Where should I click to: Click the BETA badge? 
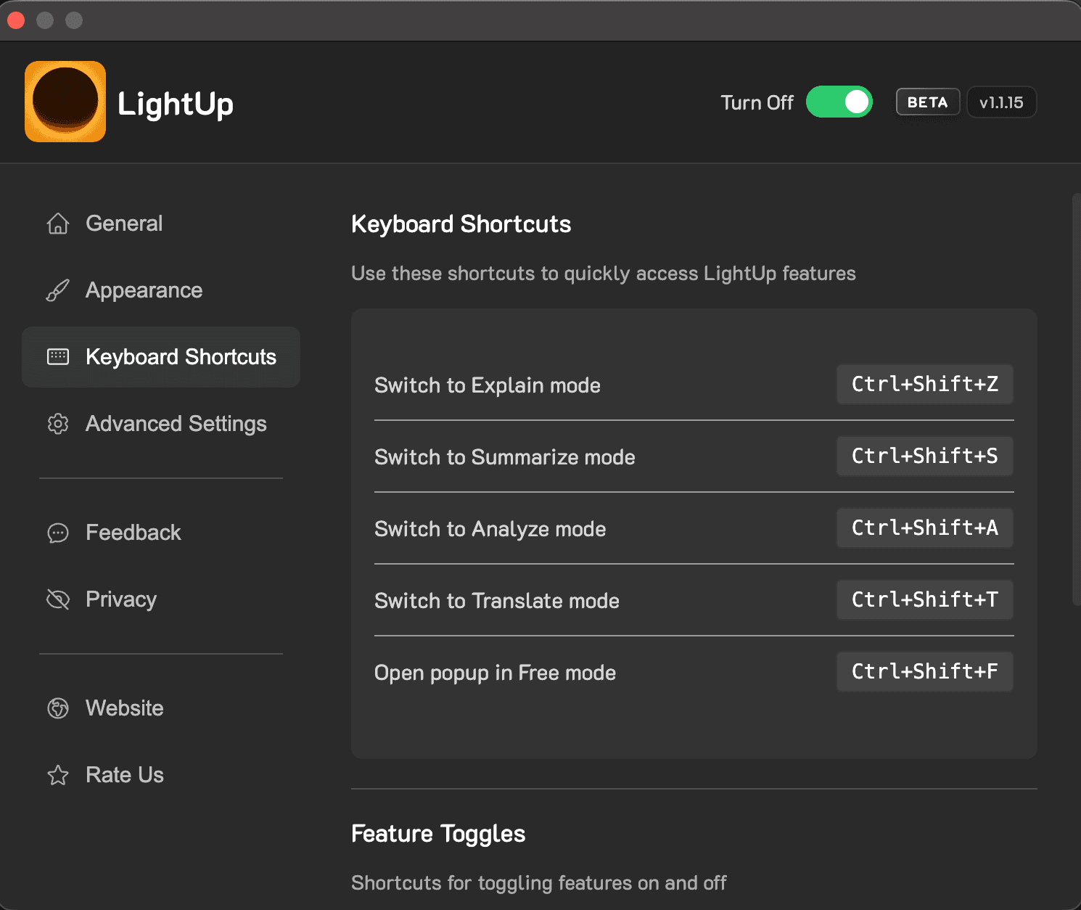(927, 102)
